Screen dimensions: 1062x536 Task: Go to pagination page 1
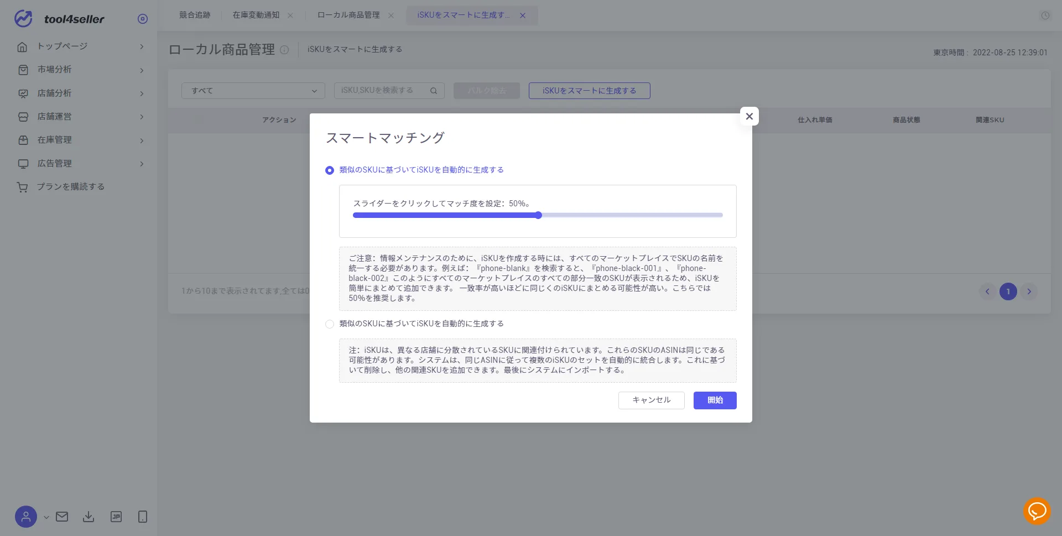point(1008,292)
